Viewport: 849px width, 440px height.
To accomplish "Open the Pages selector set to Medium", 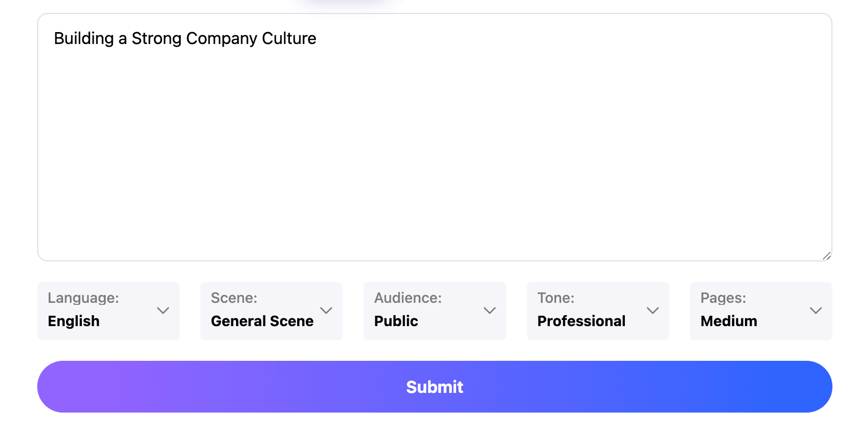I will (x=761, y=311).
